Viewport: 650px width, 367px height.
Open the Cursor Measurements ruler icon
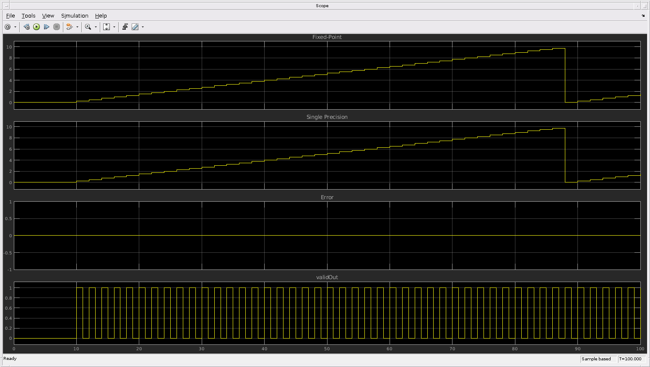[135, 27]
